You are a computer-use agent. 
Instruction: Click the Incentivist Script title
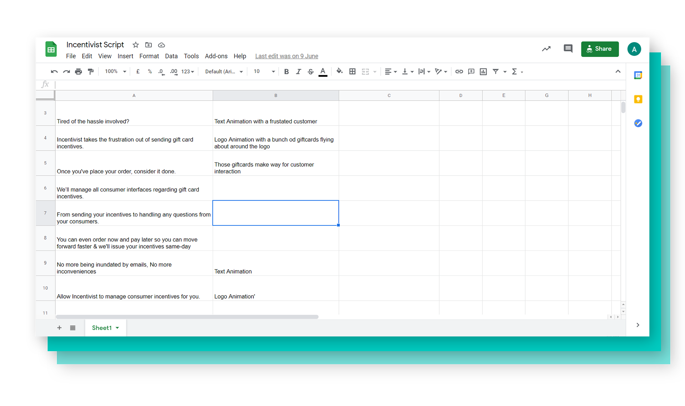(x=95, y=45)
